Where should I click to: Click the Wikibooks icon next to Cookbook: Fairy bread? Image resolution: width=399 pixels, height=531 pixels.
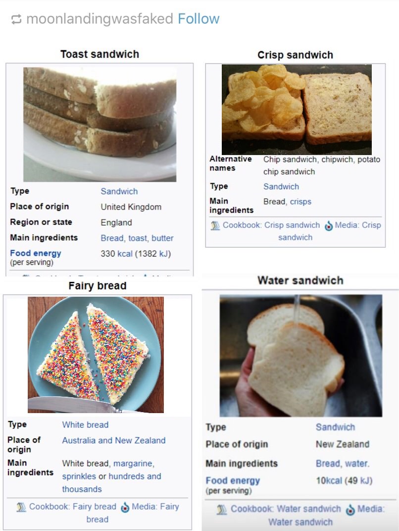(x=21, y=507)
